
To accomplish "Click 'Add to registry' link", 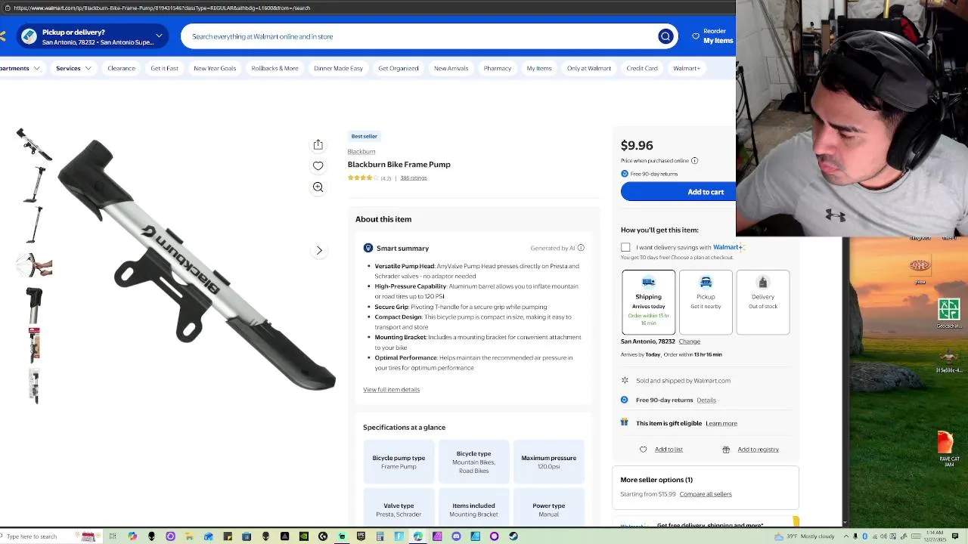I will click(x=758, y=450).
